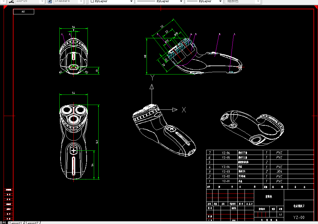Click the YZ-04 cell in parts list
Viewport: 318px width, 224px height.
[225, 167]
